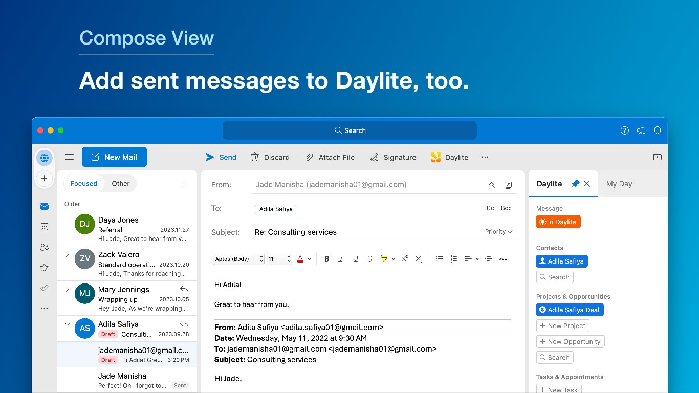This screenshot has height=393, width=699.
Task: Open the Favorites star sidebar icon
Action: pyautogui.click(x=45, y=268)
